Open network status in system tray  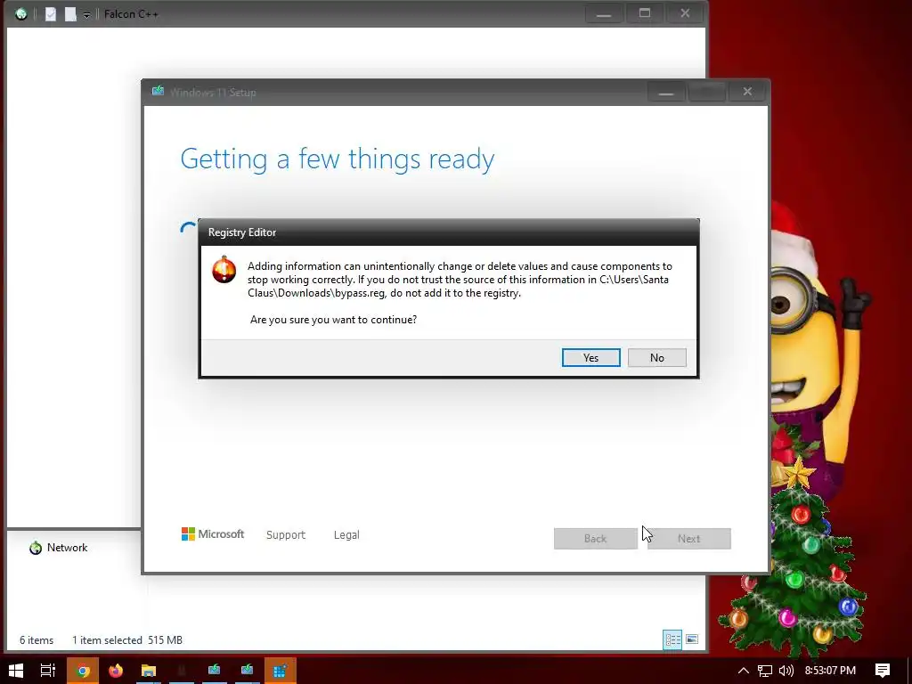tap(765, 671)
